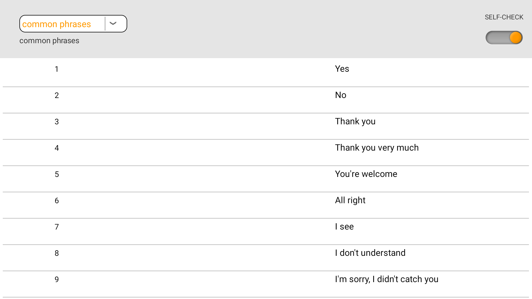Tap the "All right" phrase
Image resolution: width=532 pixels, height=299 pixels.
[x=350, y=200]
